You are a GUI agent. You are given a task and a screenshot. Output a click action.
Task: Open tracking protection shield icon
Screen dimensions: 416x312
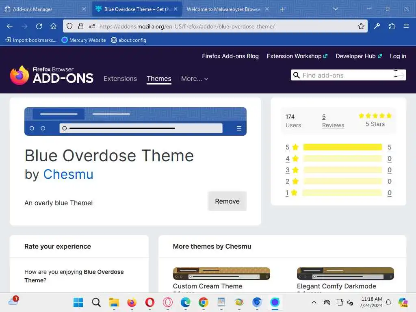(x=69, y=26)
